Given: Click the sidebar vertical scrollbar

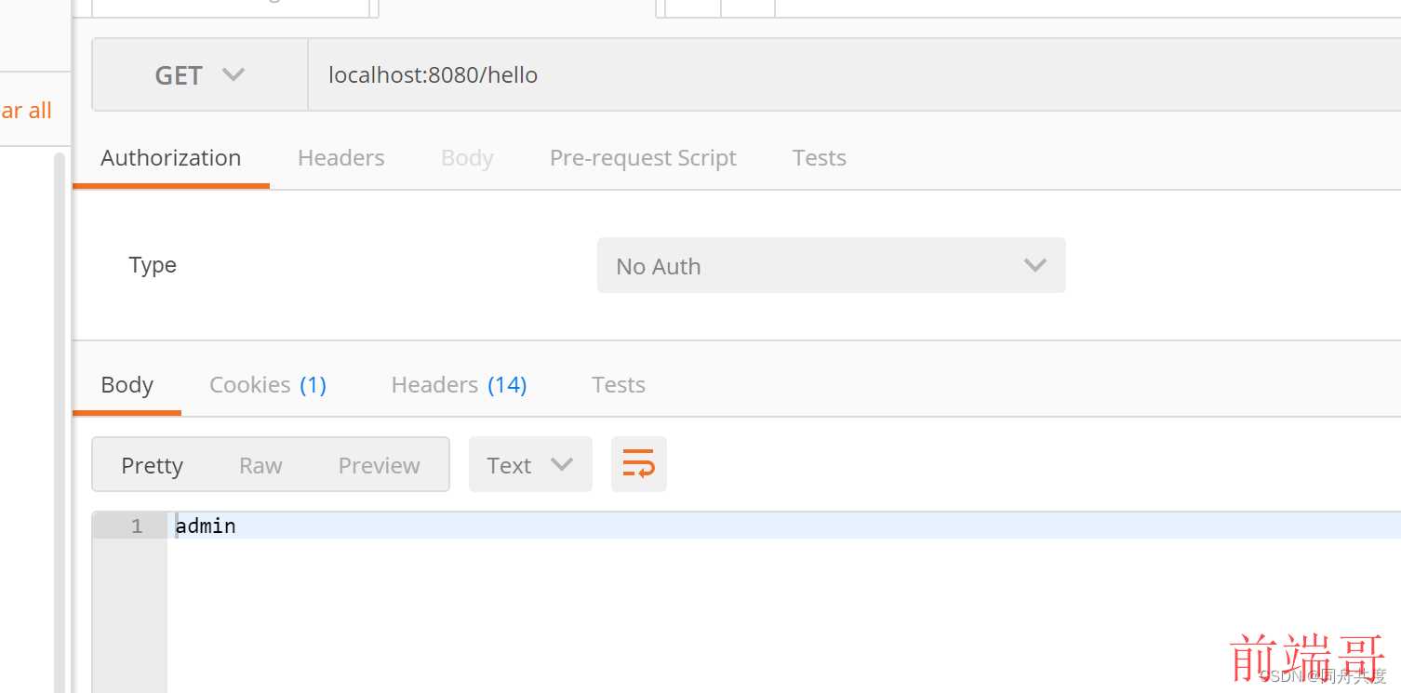Looking at the screenshot, I should (x=60, y=422).
